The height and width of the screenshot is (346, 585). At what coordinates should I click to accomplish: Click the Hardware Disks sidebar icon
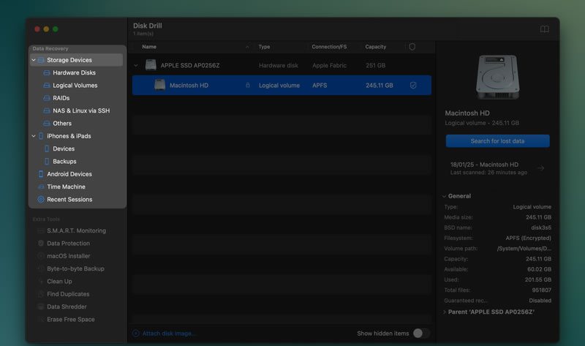tap(47, 72)
